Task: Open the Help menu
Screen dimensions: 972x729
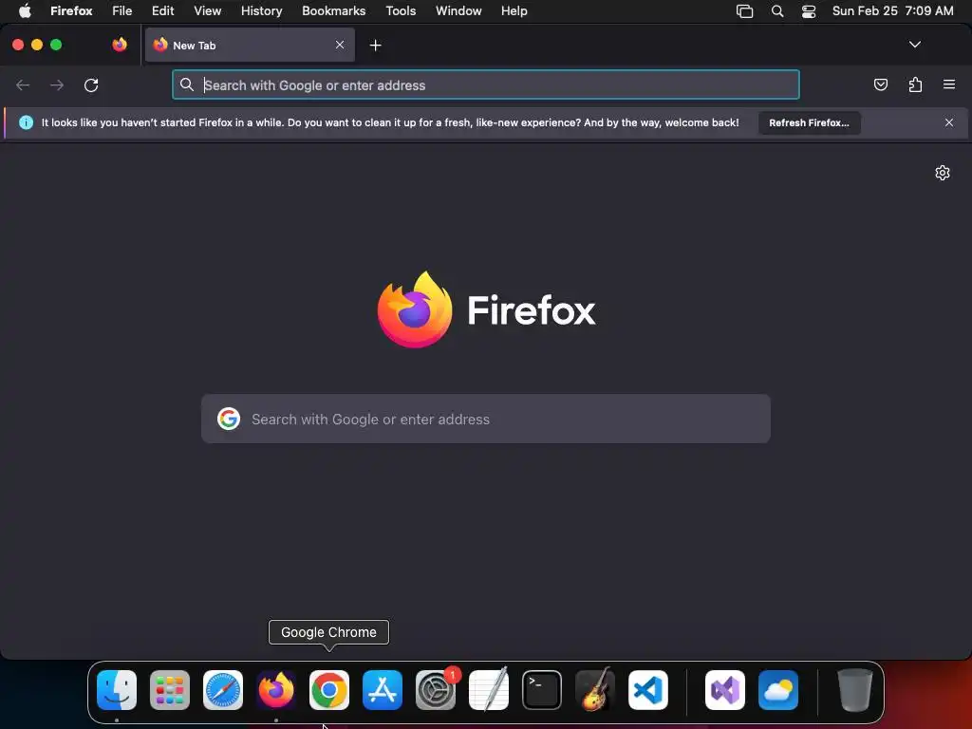Action: 514,10
